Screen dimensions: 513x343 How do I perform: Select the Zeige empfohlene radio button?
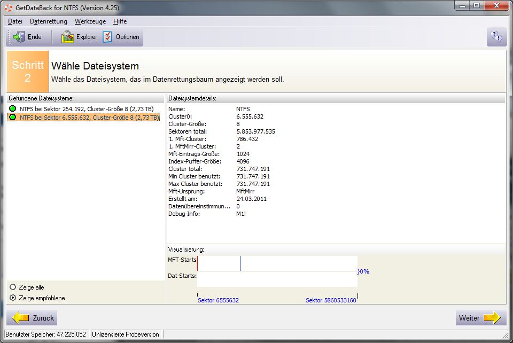13,298
